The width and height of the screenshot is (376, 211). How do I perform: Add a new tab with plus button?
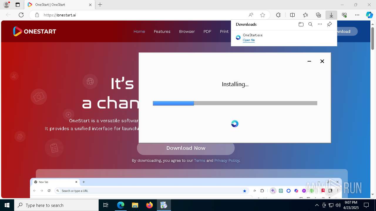pyautogui.click(x=100, y=5)
